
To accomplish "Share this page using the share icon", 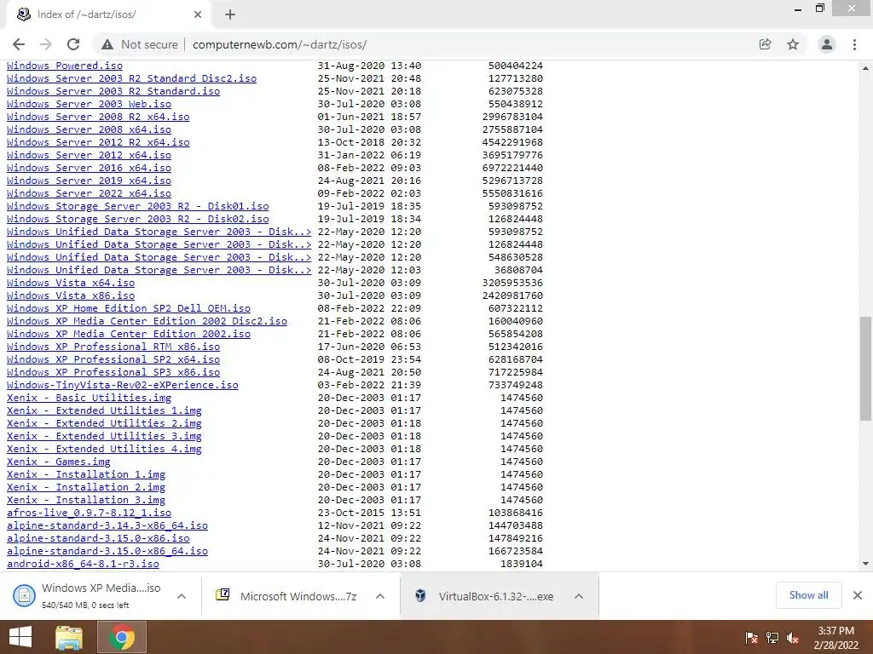I will pos(765,44).
